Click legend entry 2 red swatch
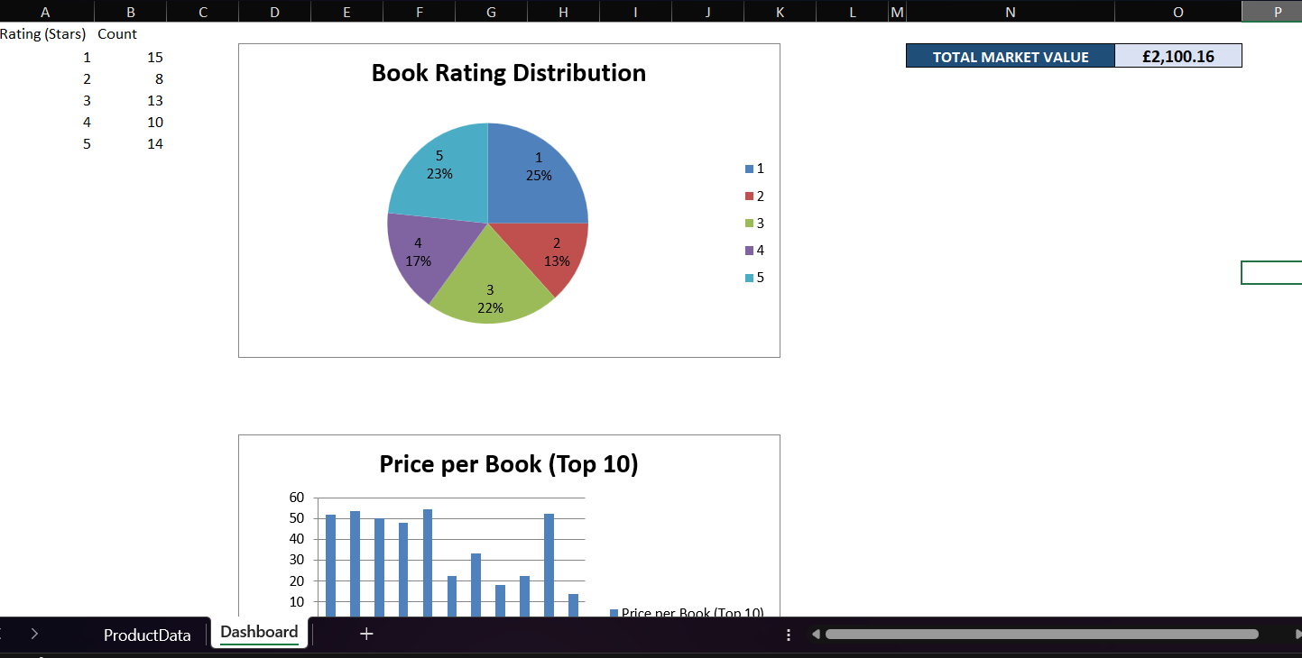 click(749, 196)
